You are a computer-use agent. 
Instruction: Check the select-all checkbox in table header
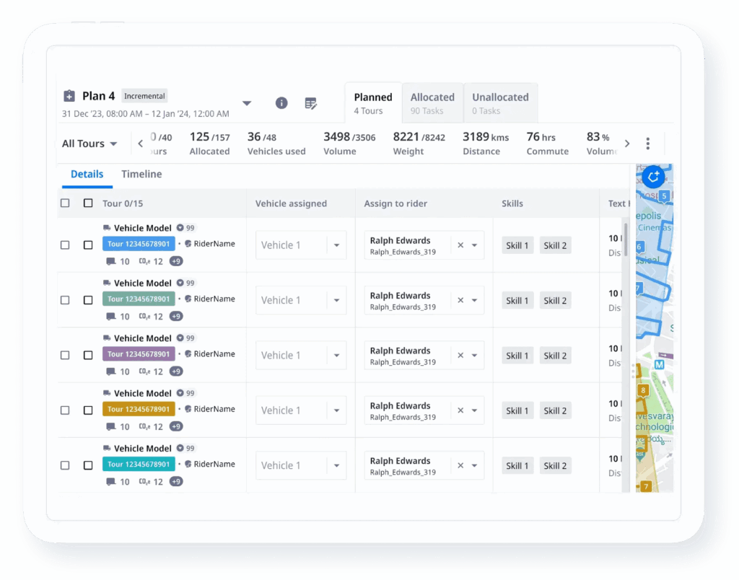coord(65,203)
